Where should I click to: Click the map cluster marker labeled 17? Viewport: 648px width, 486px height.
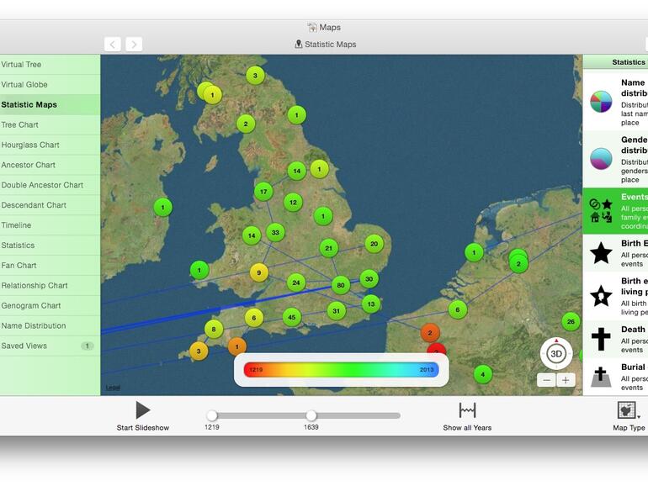(x=263, y=192)
